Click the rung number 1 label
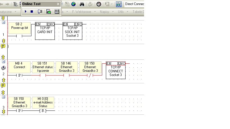The height and width of the screenshot is (129, 230). (3, 35)
